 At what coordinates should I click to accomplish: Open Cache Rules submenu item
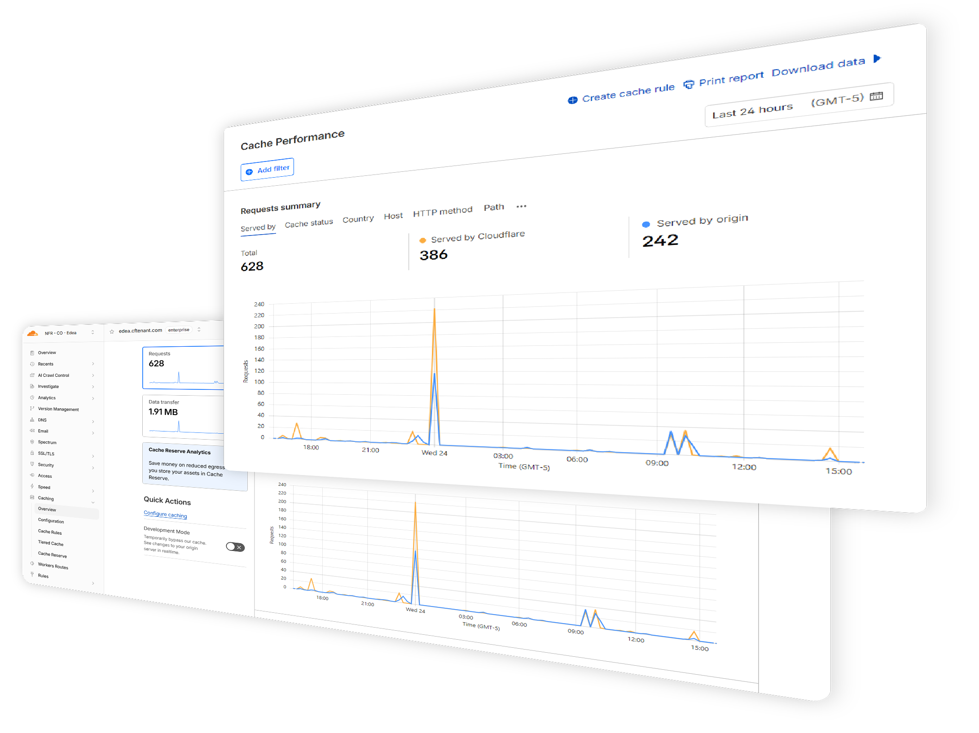click(x=50, y=532)
